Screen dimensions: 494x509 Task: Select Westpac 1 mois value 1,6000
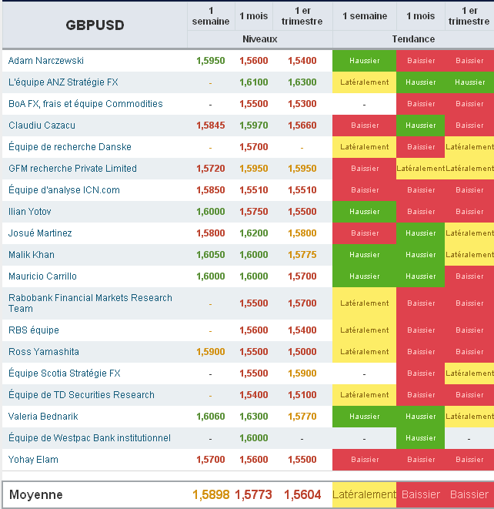[x=254, y=438]
